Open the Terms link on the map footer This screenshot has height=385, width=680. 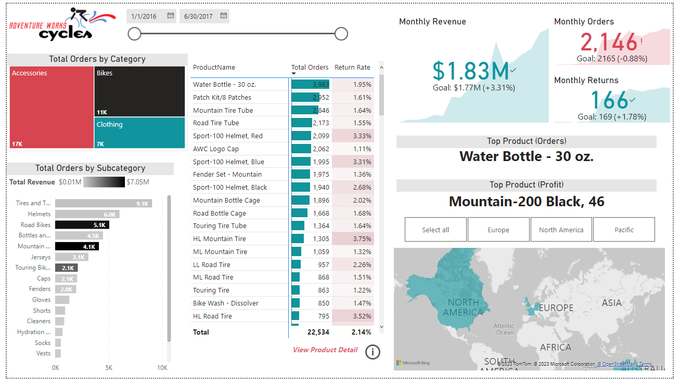coord(645,364)
